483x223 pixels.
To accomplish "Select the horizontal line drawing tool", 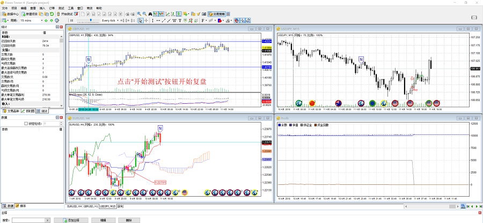I will (x=158, y=20).
